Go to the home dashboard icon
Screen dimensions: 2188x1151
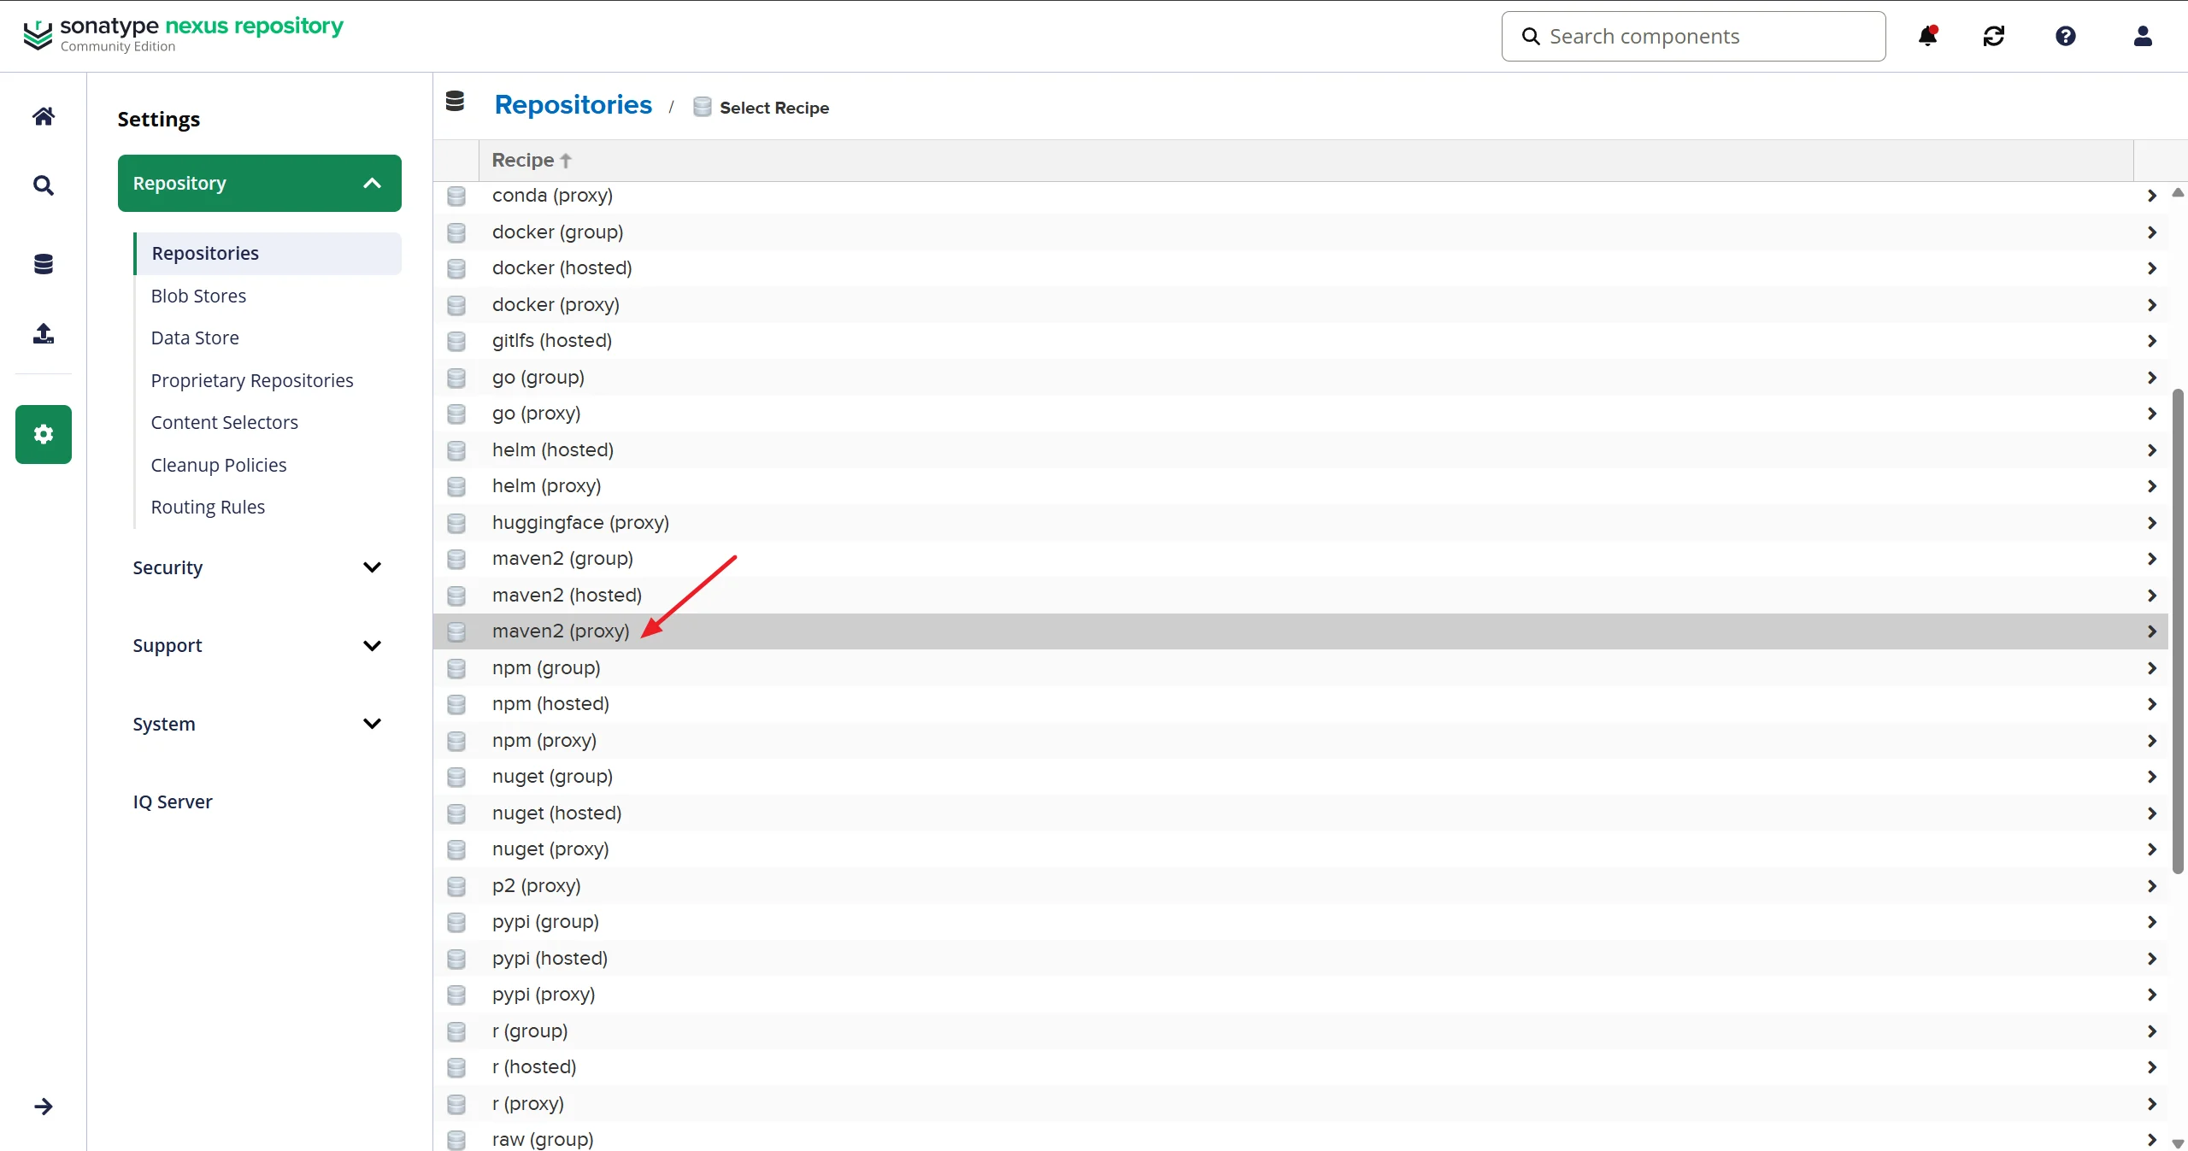(44, 115)
